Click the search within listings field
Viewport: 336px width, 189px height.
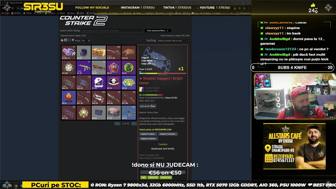(x=113, y=31)
